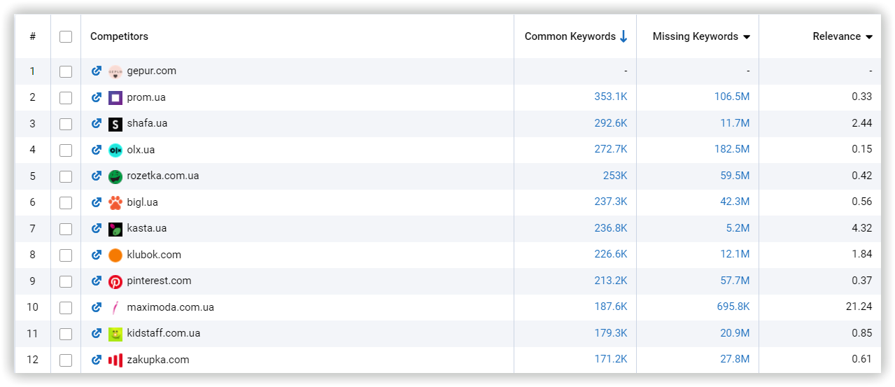Check the box for maximoda.com.ua row

pyautogui.click(x=66, y=308)
